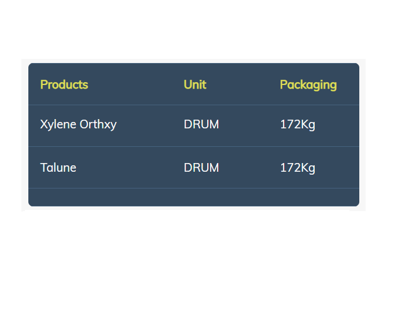
Task: Click divider between Xylene Orthxy and Talune rows
Action: (194, 147)
